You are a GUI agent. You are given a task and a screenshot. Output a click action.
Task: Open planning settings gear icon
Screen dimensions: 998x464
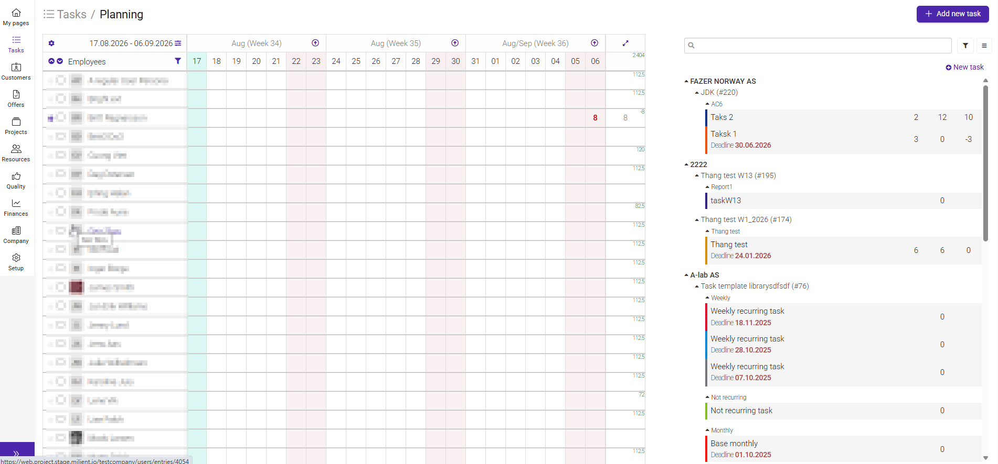point(51,43)
